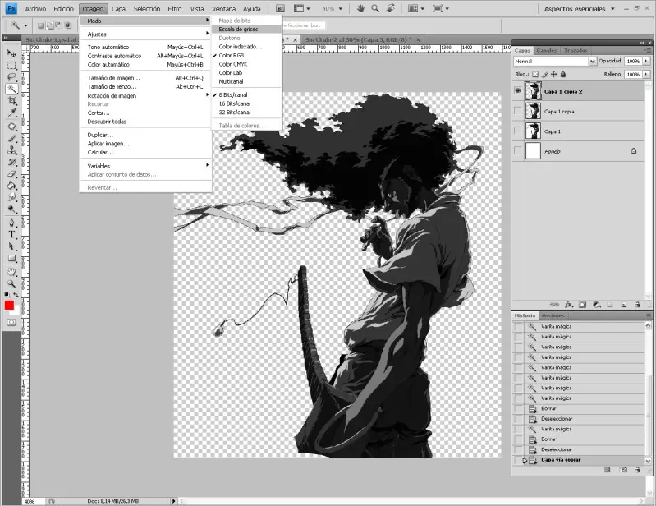Select 16 Bits/canal option

pos(246,103)
